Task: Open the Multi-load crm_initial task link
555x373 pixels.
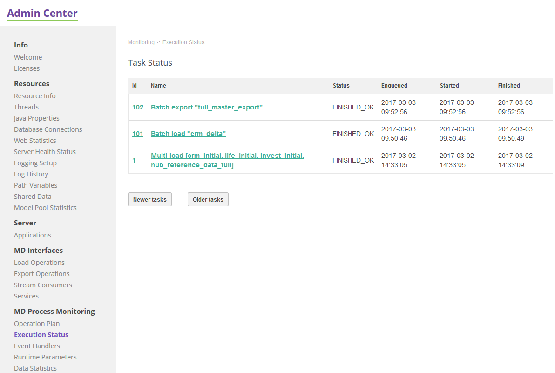Action: click(227, 156)
